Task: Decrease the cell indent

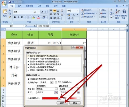Action: click(51, 18)
